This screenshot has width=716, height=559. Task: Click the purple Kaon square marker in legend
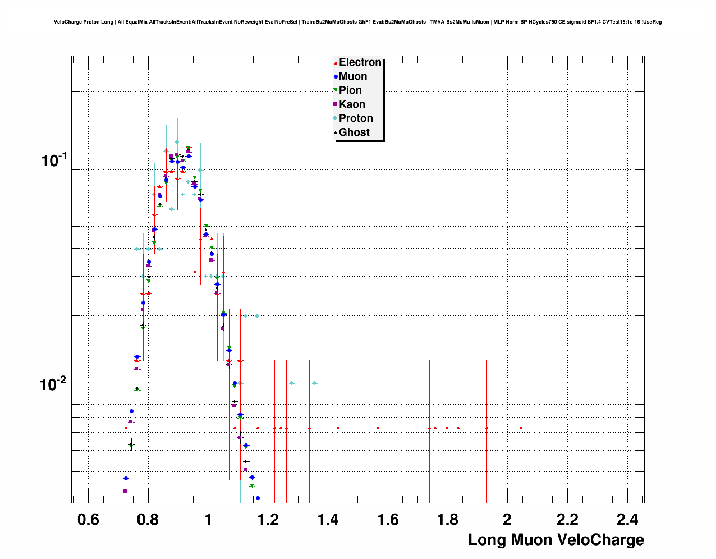tap(336, 104)
